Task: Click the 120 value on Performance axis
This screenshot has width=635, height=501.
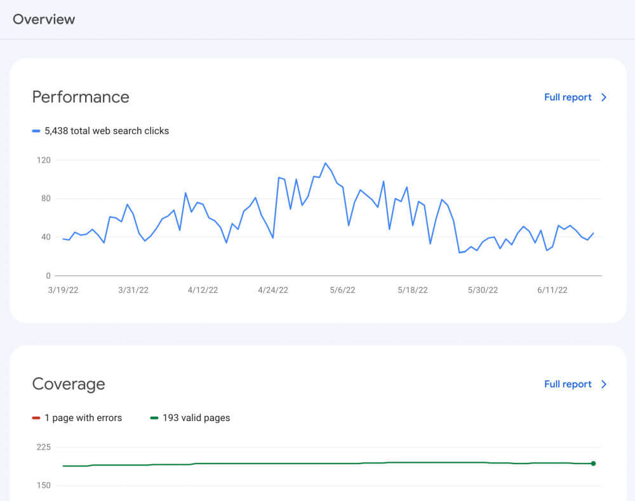Action: tap(44, 160)
